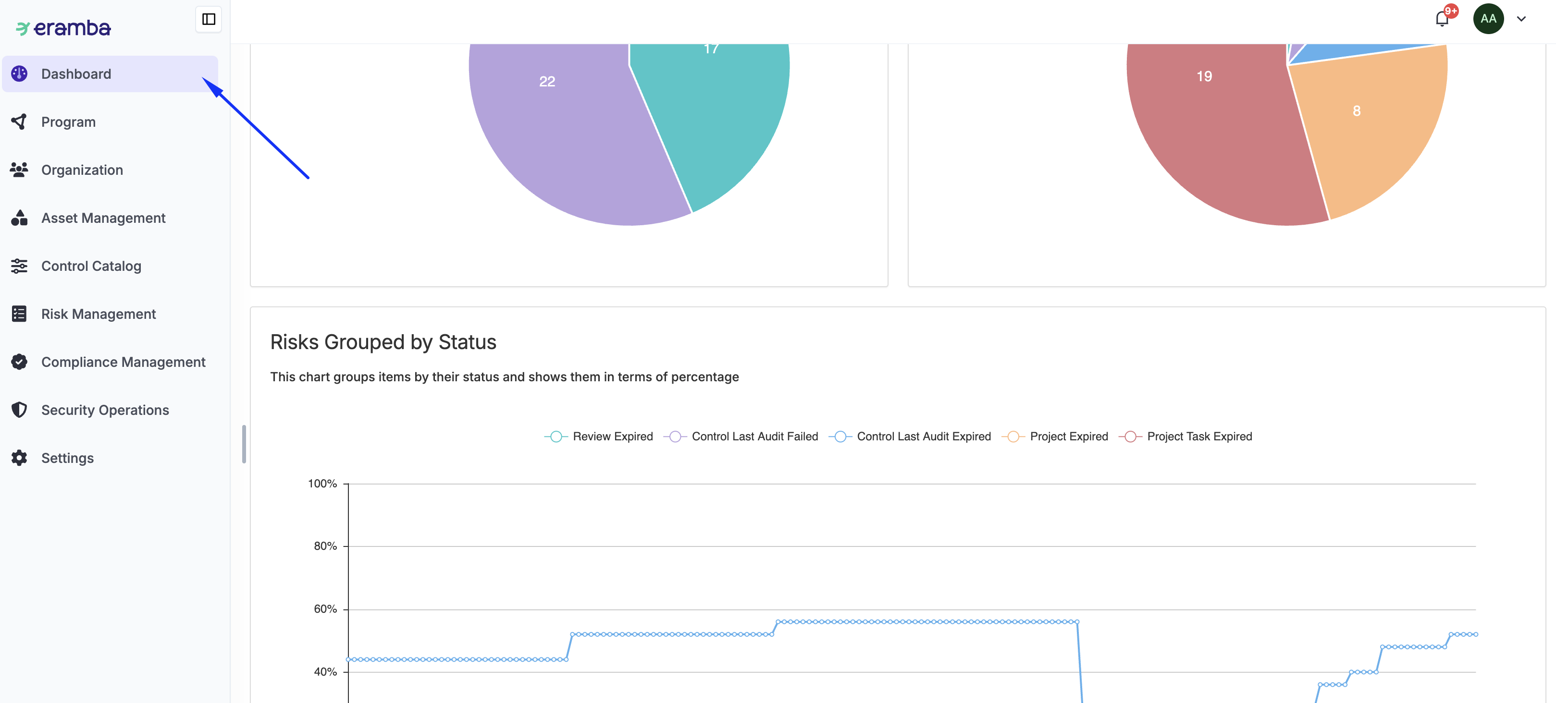Screen dimensions: 1556x703
Task: Click the Security Operations shield icon
Action: pyautogui.click(x=19, y=410)
